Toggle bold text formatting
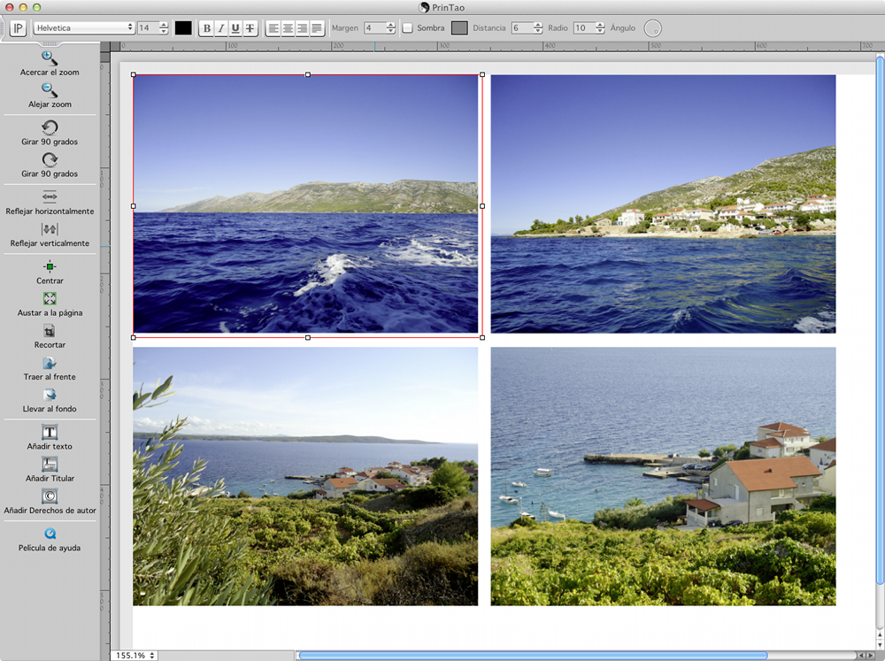Viewport: 885px width, 661px height. (206, 28)
